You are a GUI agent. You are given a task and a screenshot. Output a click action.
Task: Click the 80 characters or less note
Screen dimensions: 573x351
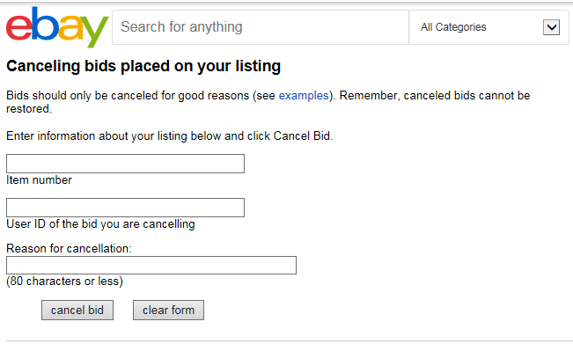click(64, 282)
